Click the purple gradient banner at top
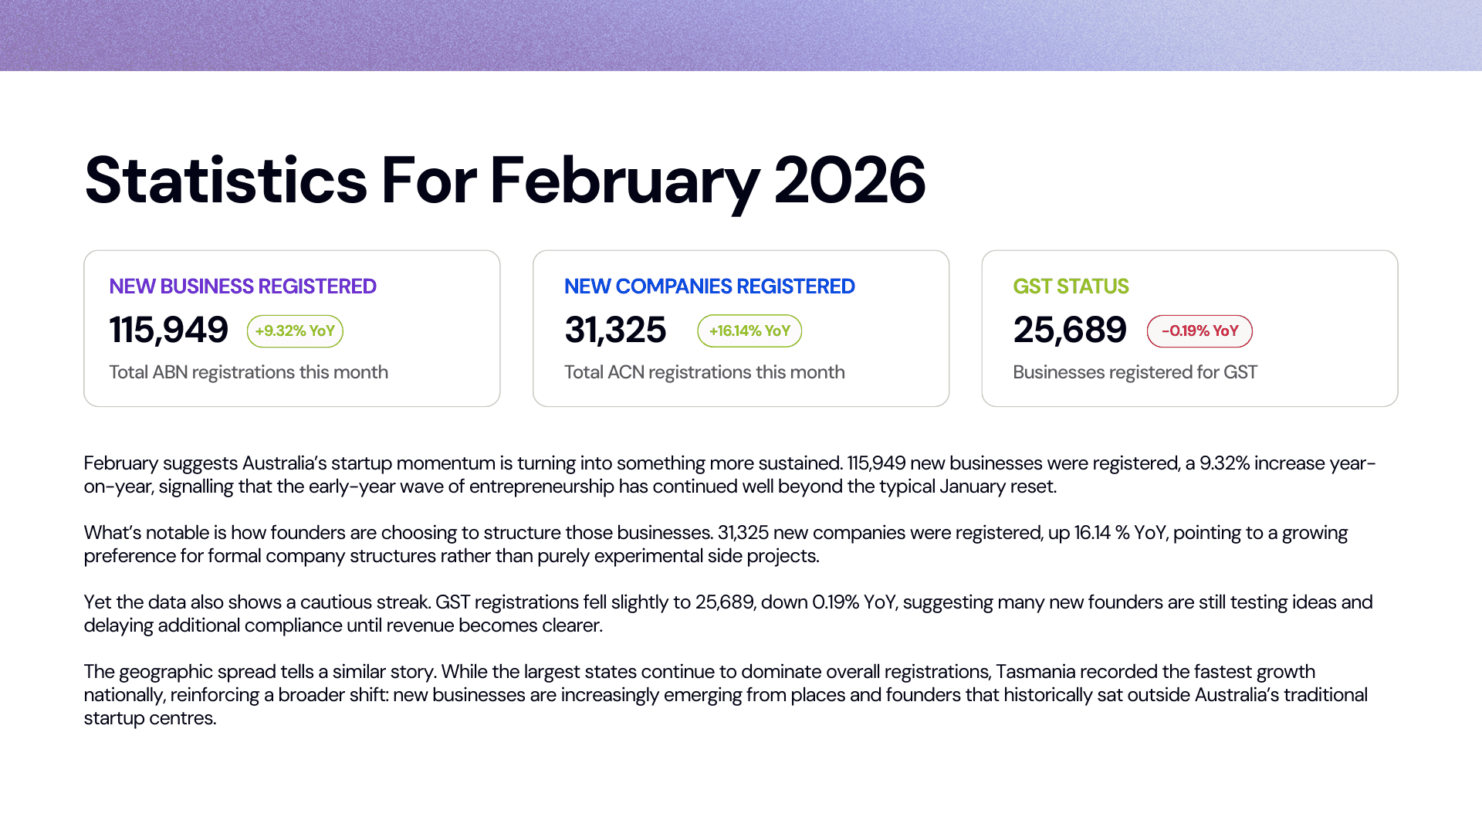 (x=741, y=36)
